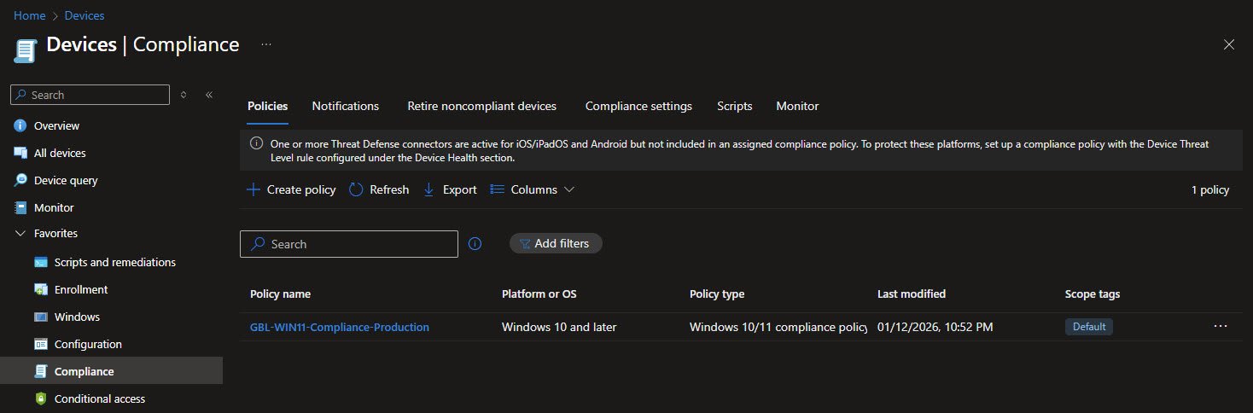Switch to the Notifications tab

[x=345, y=107]
